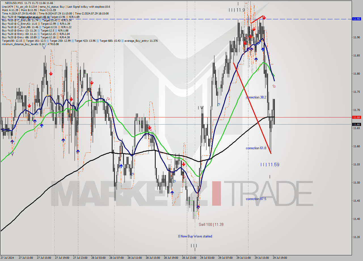
Task: Click the '28 Jul 07:00' time label
Action: [117, 258]
